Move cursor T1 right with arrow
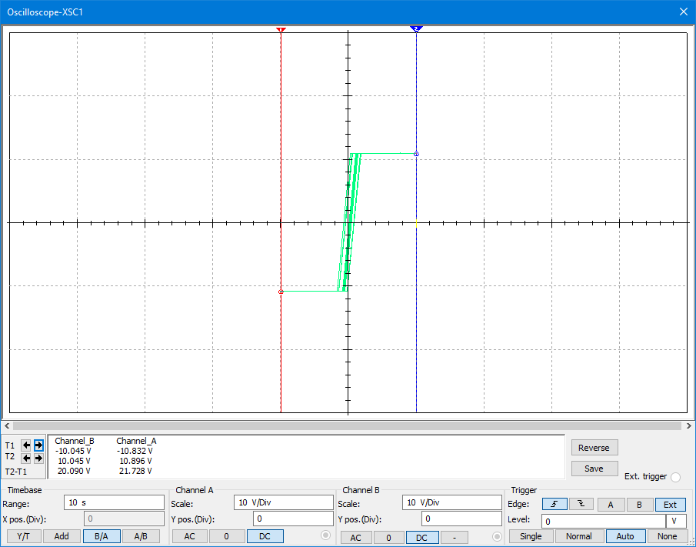This screenshot has width=696, height=547. (38, 445)
